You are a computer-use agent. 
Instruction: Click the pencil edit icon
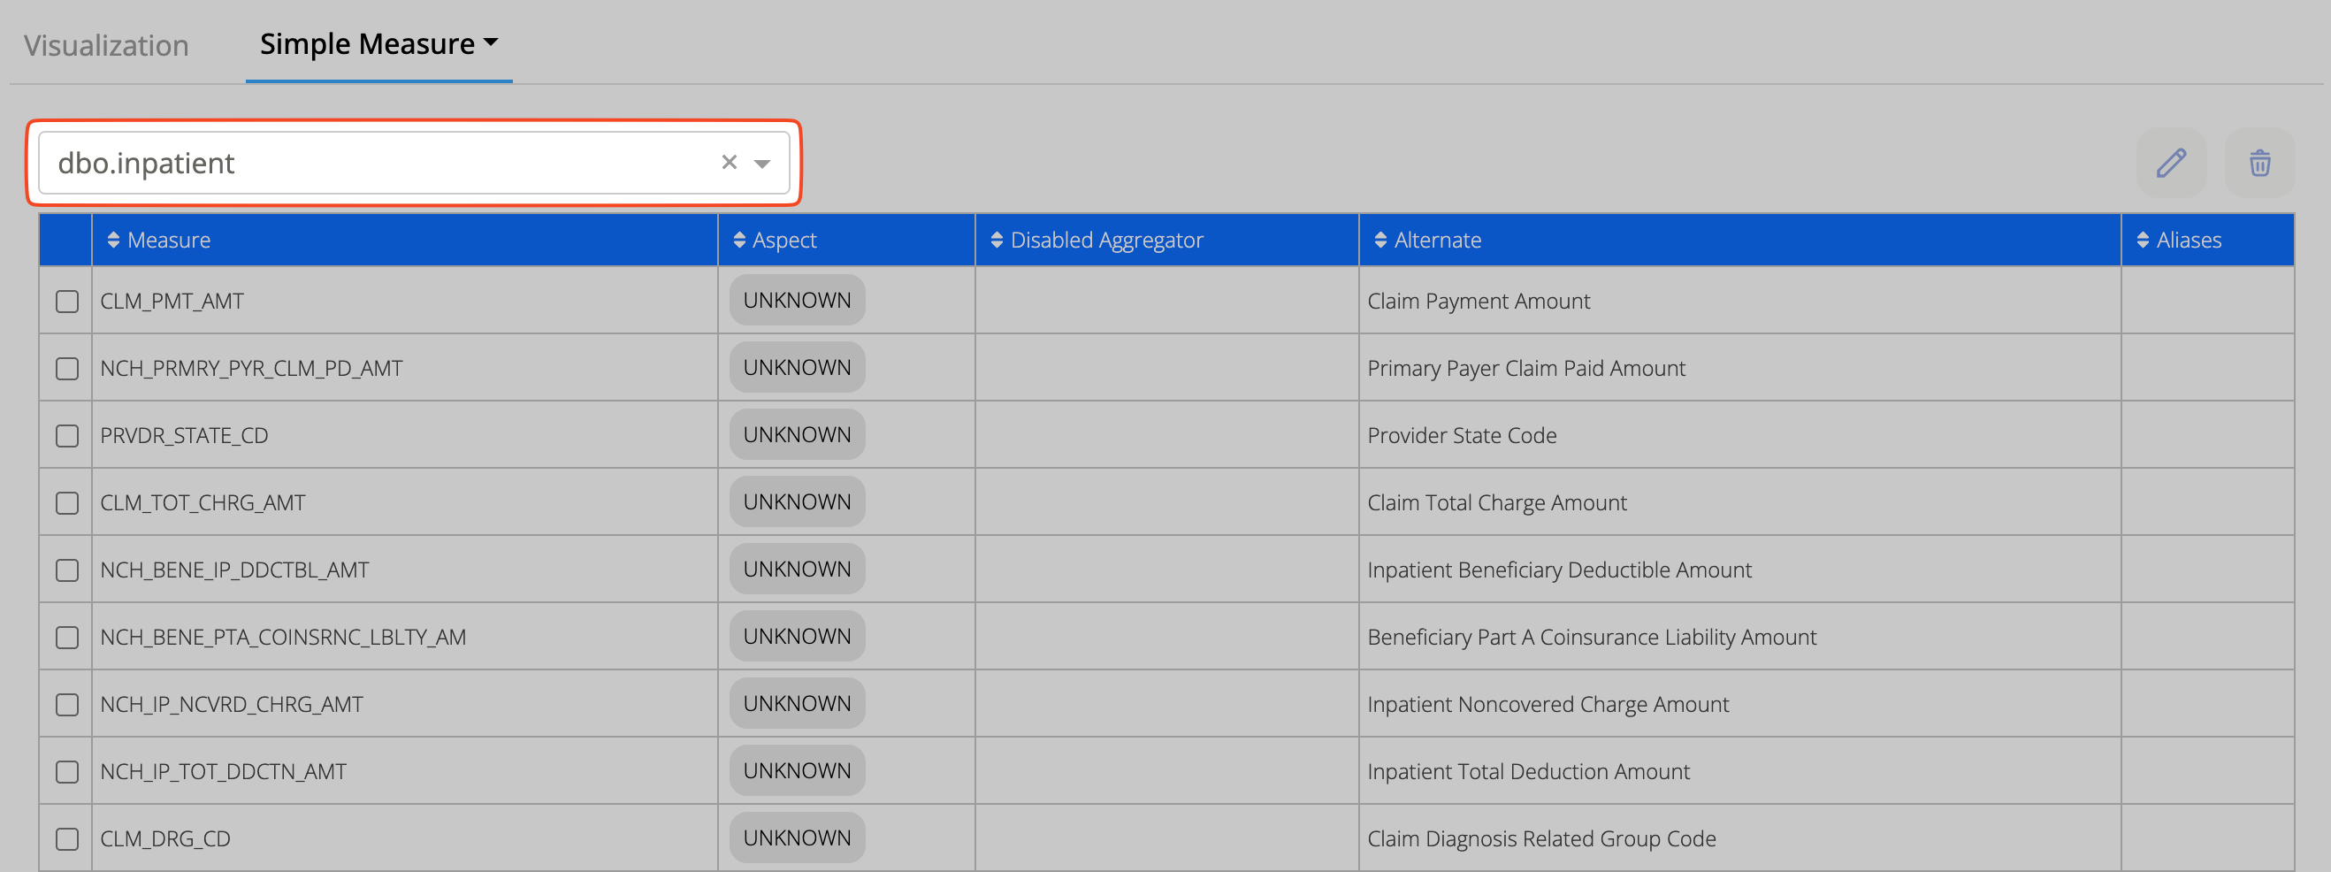2170,163
